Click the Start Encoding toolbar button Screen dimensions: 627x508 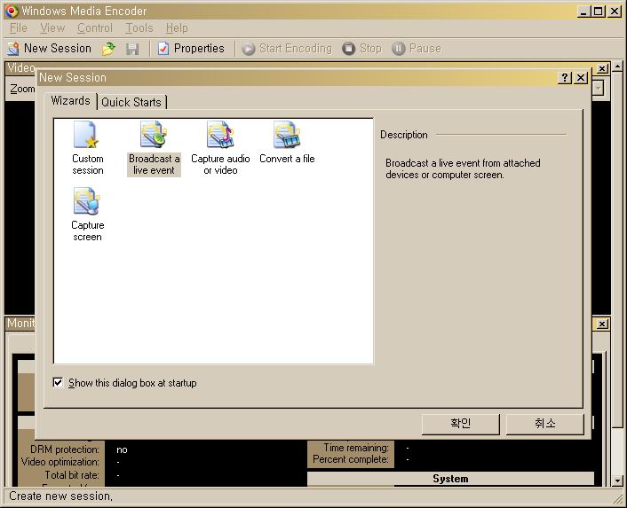[287, 49]
